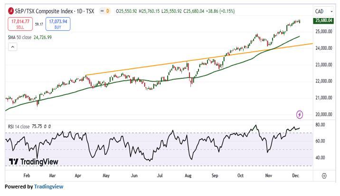Collapse the indicator legend with chevron
Viewport: 340px width, 196px height.
[x=12, y=47]
